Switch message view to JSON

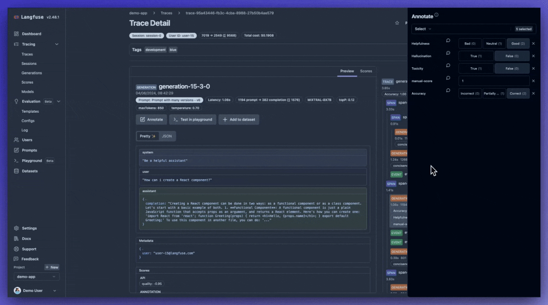tap(167, 136)
